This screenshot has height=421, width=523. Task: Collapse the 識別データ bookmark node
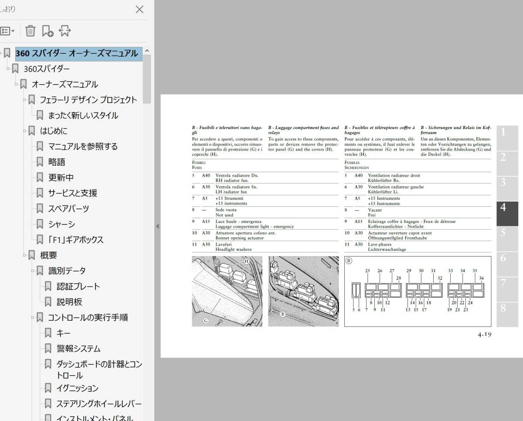click(x=33, y=271)
